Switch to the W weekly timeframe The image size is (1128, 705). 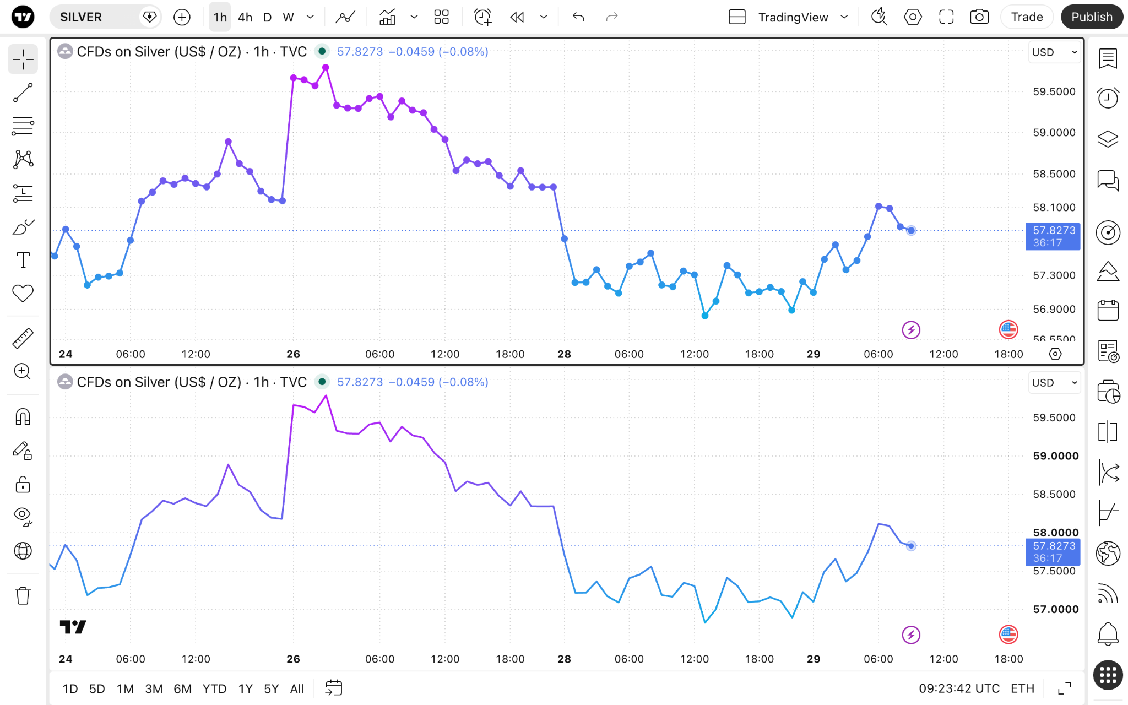[288, 17]
